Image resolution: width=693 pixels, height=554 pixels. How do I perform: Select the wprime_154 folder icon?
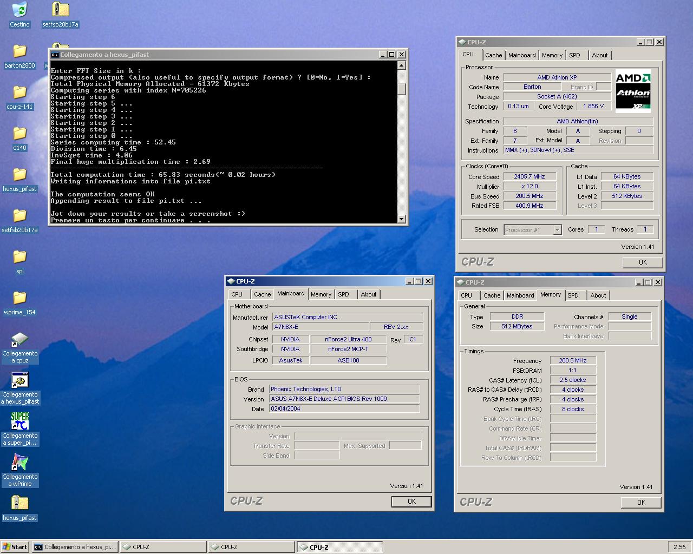19,298
